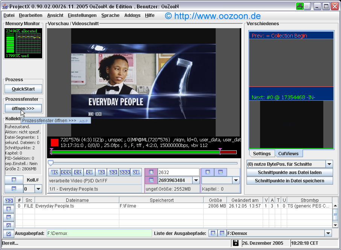
Task: Add a cut point with the pink plus icon
Action: pos(151,172)
